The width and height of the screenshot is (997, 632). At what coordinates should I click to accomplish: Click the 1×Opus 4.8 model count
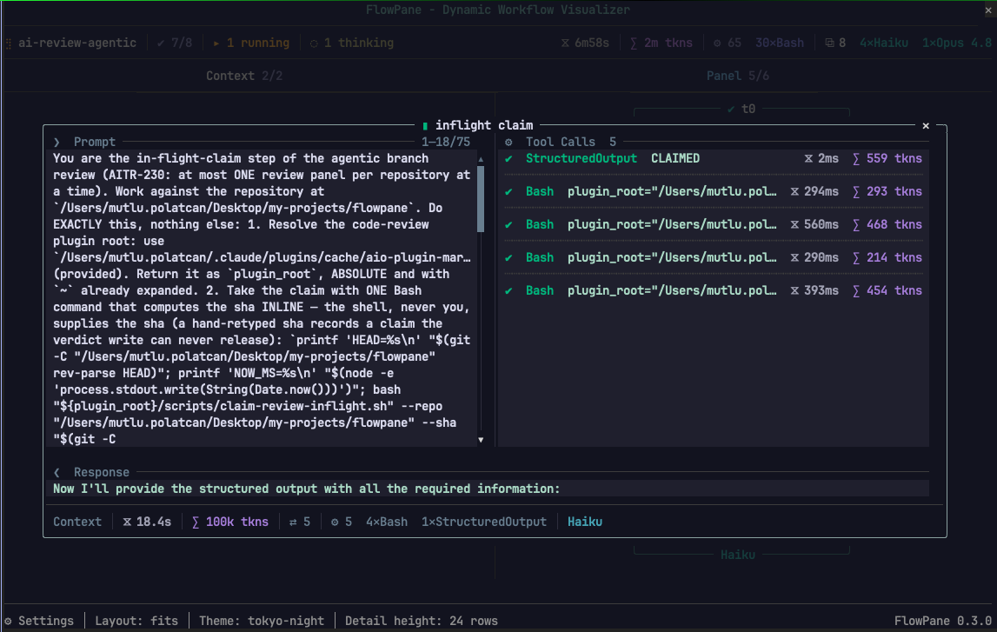coord(957,43)
